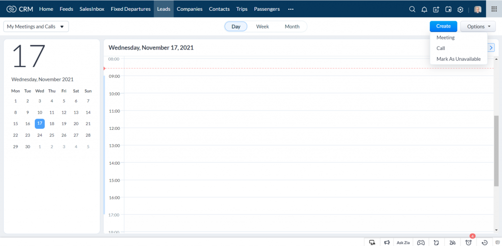
Task: Switch to the Day view
Action: (x=236, y=26)
